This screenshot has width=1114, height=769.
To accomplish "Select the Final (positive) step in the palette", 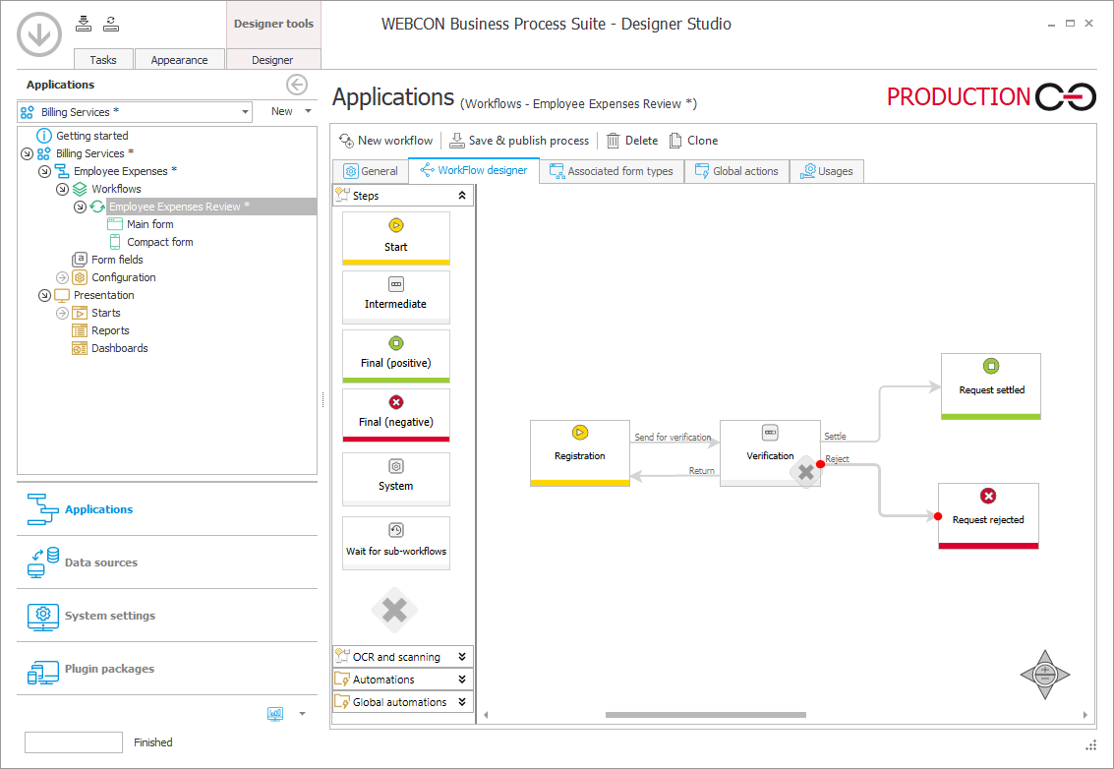I will point(395,356).
